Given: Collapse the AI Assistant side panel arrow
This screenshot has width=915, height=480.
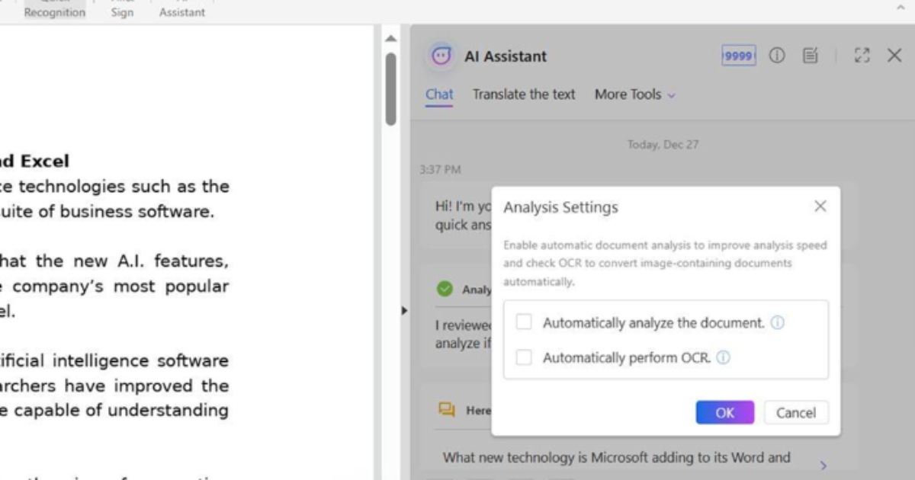Looking at the screenshot, I should [404, 310].
